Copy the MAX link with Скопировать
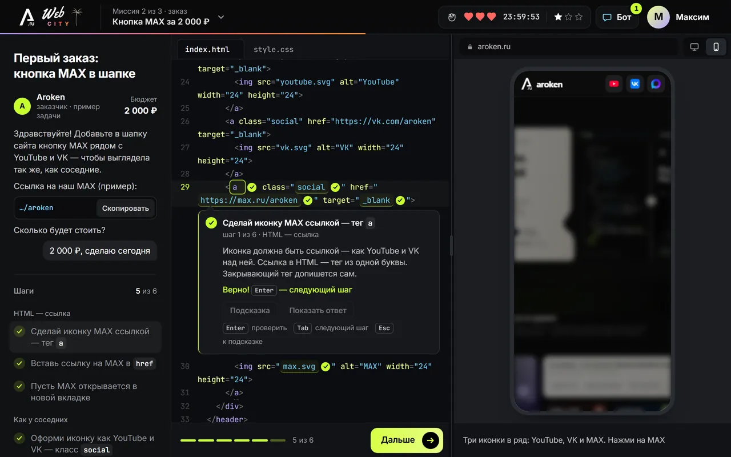The width and height of the screenshot is (731, 457). click(126, 208)
